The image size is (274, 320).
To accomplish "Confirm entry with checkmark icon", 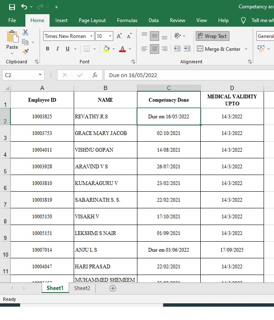I will click(80, 75).
